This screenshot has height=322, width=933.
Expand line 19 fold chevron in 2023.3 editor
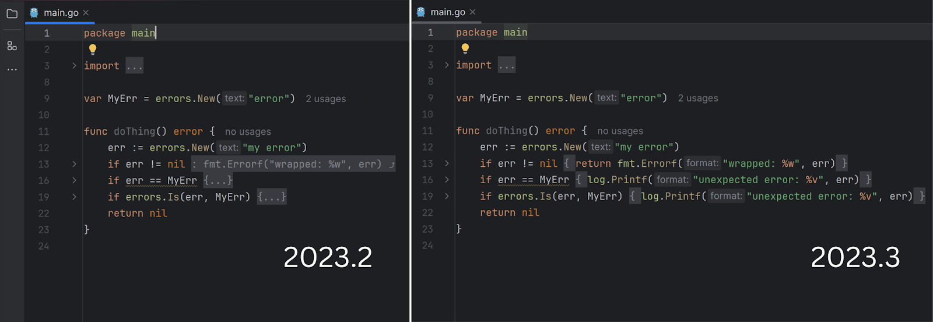pyautogui.click(x=447, y=196)
